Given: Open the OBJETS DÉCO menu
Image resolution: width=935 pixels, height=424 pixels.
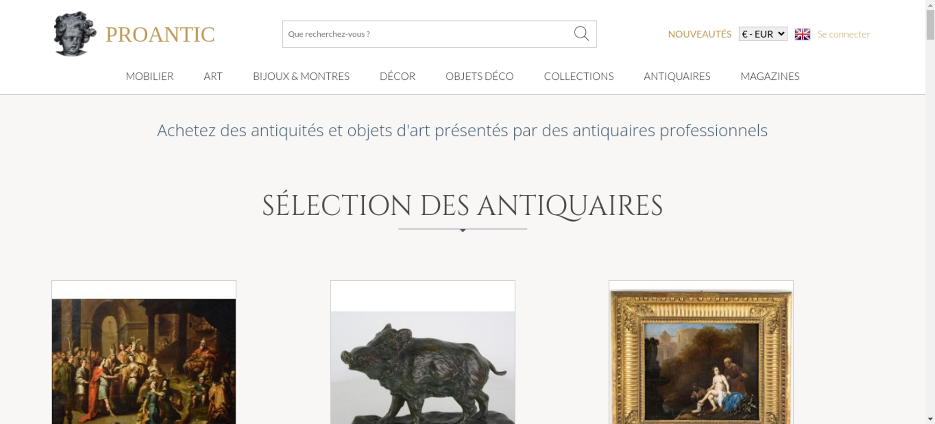Looking at the screenshot, I should (480, 76).
